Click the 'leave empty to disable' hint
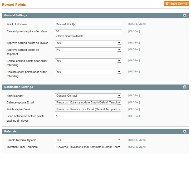 click(x=71, y=36)
